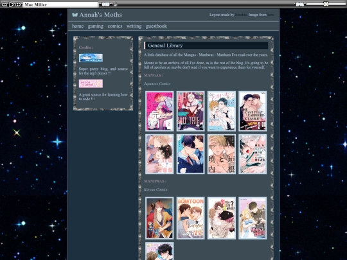
Task: Go to the home page
Action: point(78,26)
